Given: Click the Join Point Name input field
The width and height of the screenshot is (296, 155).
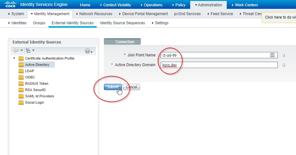Looking at the screenshot, I should pyautogui.click(x=219, y=55).
